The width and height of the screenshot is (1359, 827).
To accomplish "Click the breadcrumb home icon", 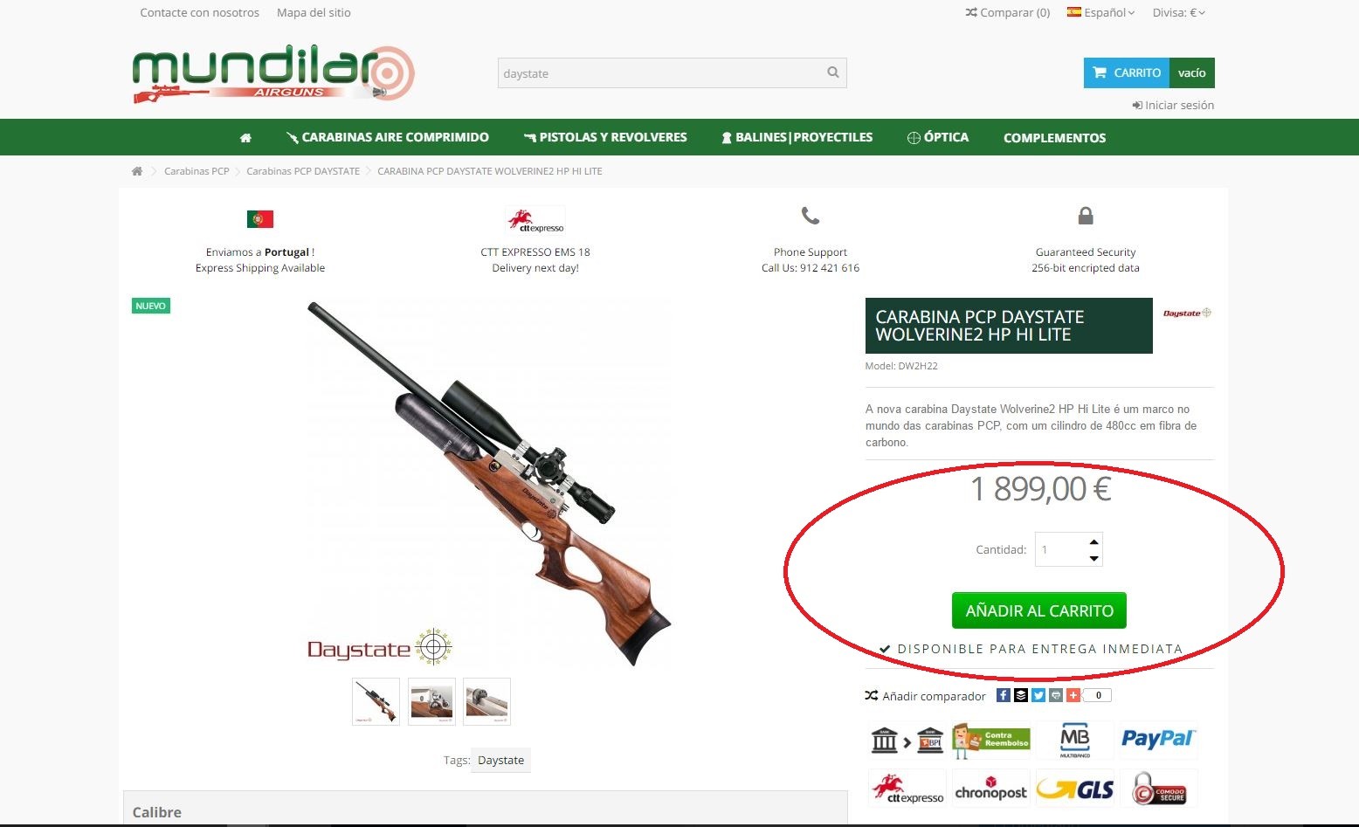I will point(137,171).
